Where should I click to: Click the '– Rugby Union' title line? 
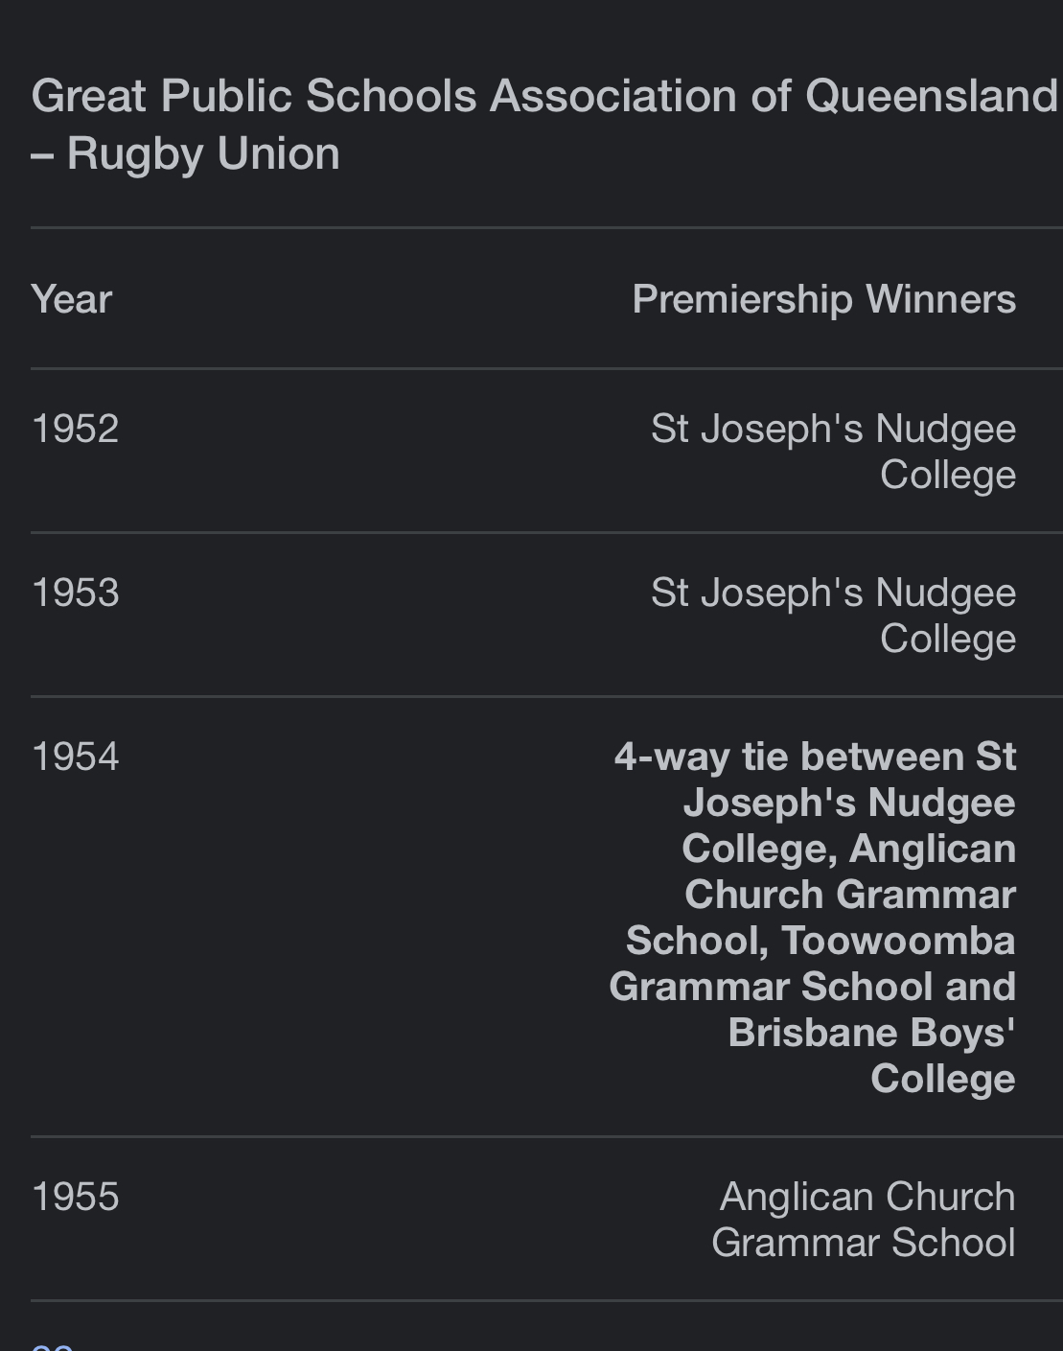[x=186, y=153]
